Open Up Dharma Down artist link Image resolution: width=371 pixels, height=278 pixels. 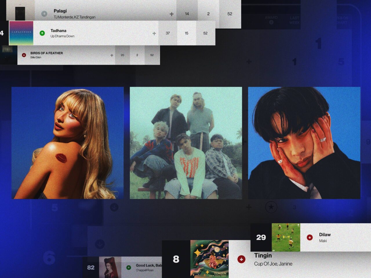(62, 36)
